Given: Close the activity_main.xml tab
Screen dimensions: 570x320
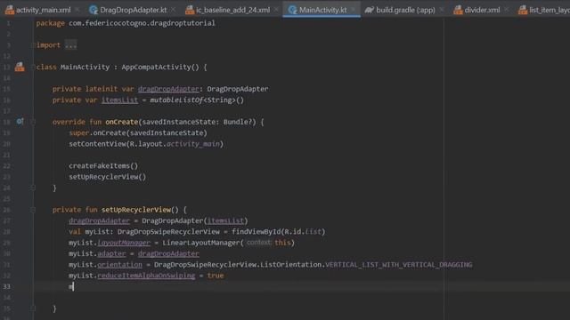Looking at the screenshot, I should tap(77, 10).
